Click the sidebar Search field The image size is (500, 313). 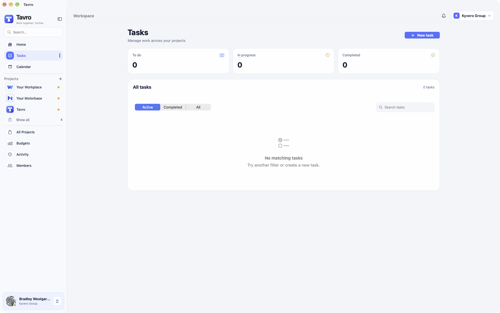pos(33,32)
